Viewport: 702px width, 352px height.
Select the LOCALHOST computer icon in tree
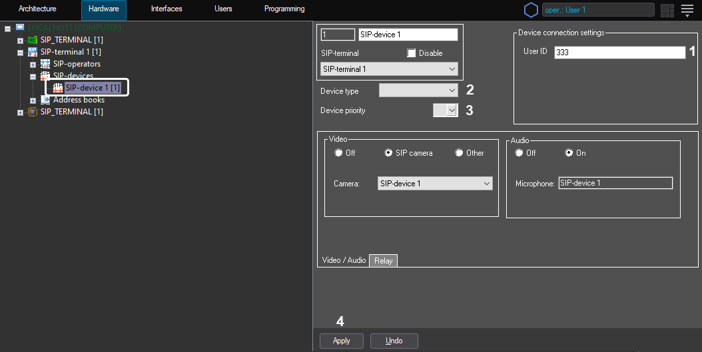pyautogui.click(x=20, y=28)
